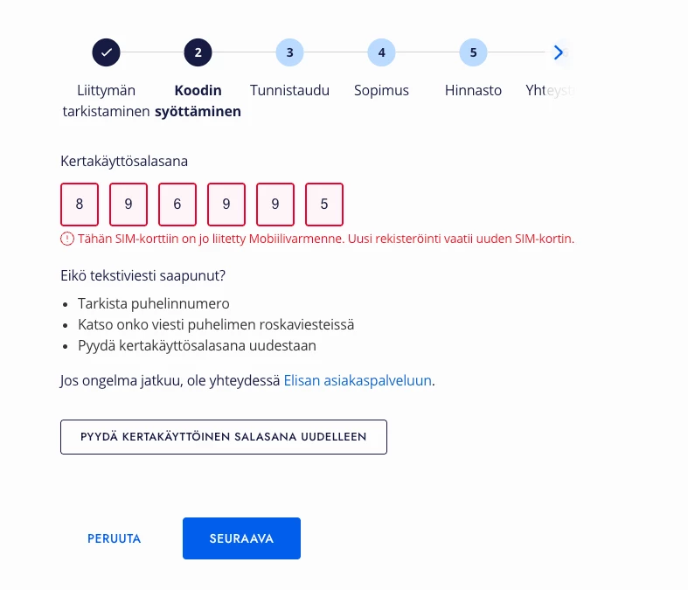This screenshot has width=688, height=590.
Task: Click the Peruuta cancel button
Action: click(x=114, y=538)
